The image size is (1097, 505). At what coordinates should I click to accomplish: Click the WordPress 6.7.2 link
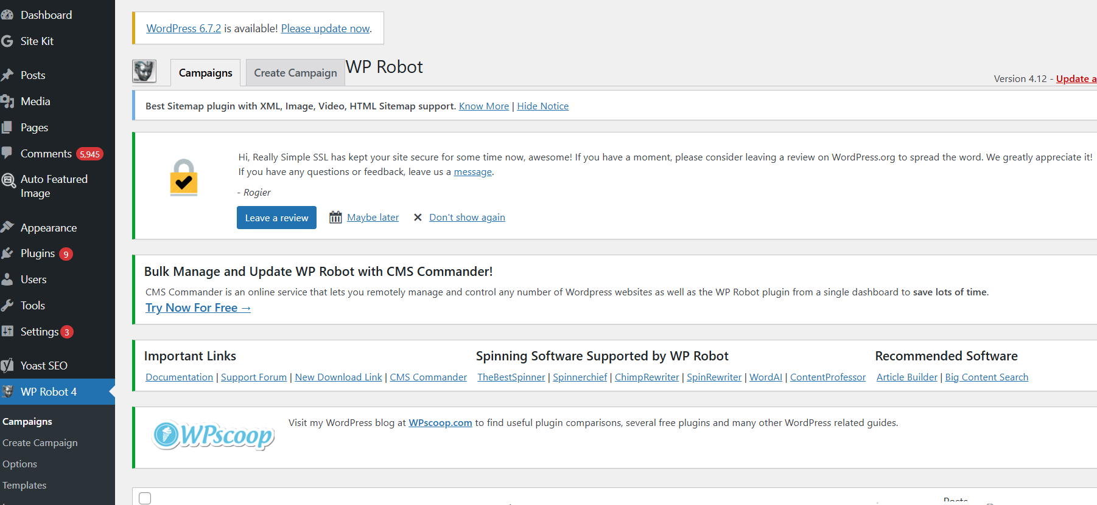click(x=184, y=29)
